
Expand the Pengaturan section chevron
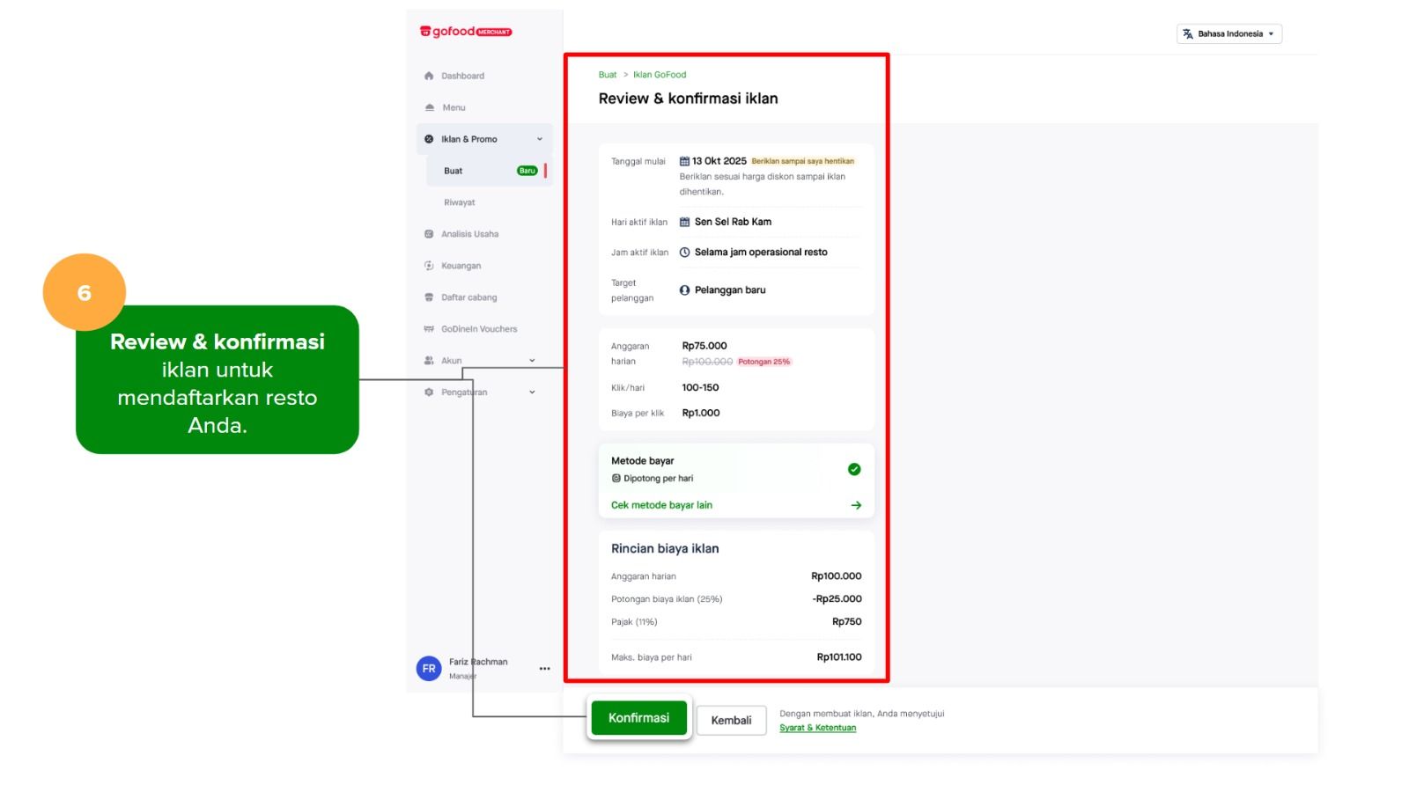pos(532,392)
